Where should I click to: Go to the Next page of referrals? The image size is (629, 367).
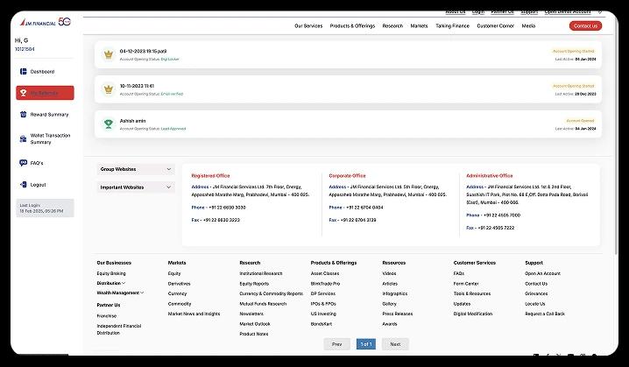coord(394,344)
